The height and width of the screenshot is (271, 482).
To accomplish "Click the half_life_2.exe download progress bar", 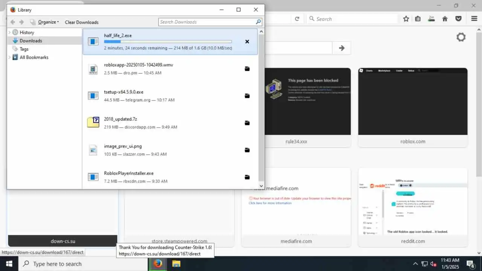I will [x=168, y=42].
